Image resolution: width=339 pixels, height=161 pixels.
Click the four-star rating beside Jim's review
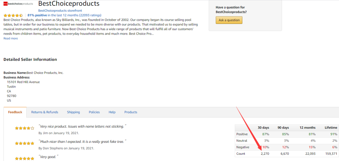click(x=24, y=128)
